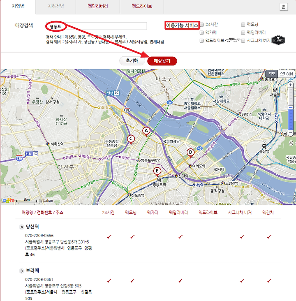Click the 매장검색 store search input field
The image size is (296, 301).
(97, 26)
